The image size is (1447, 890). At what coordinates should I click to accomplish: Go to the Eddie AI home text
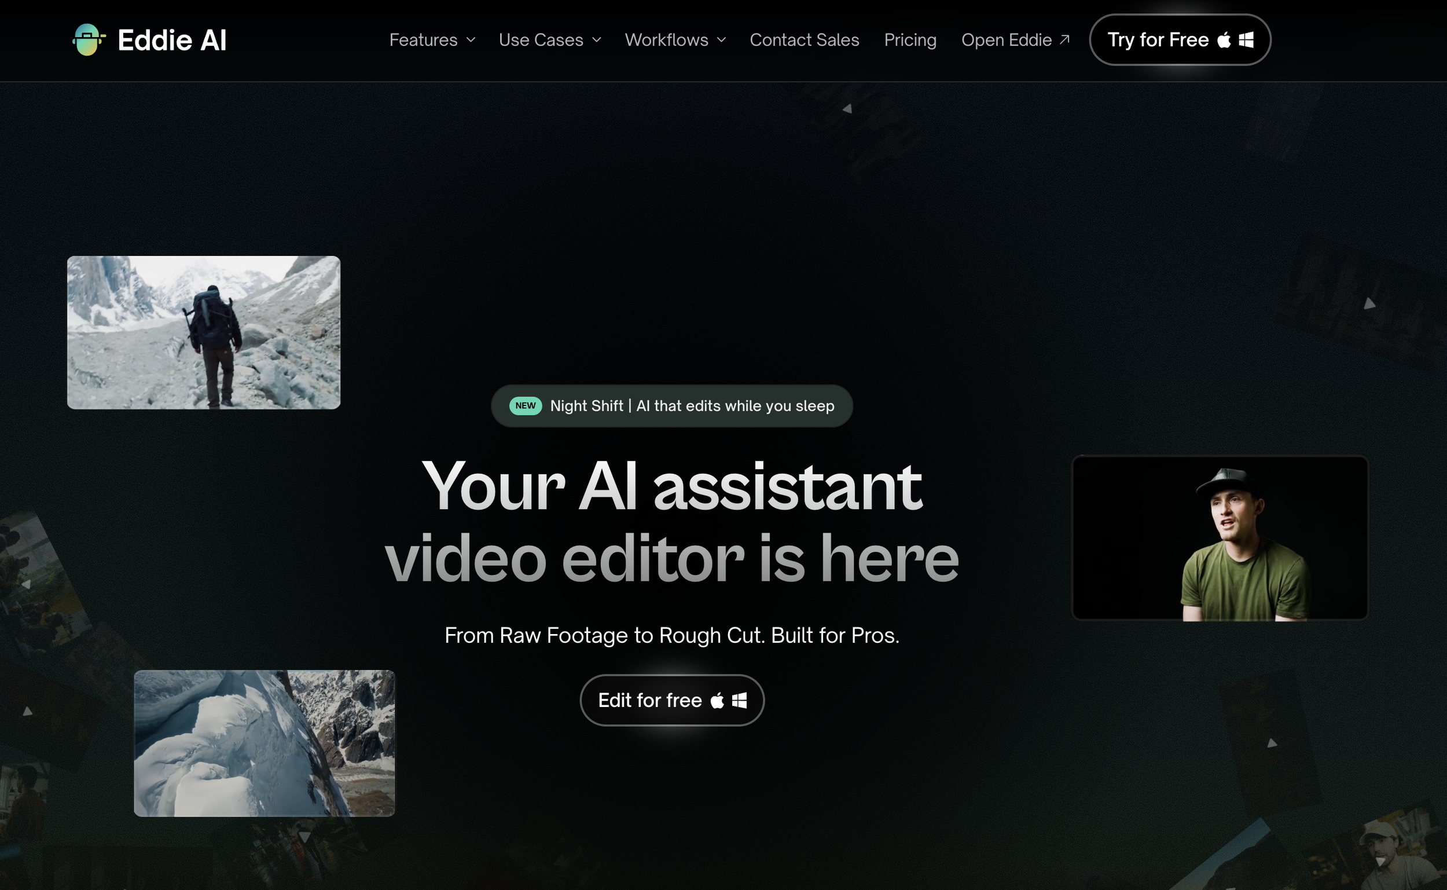[172, 40]
